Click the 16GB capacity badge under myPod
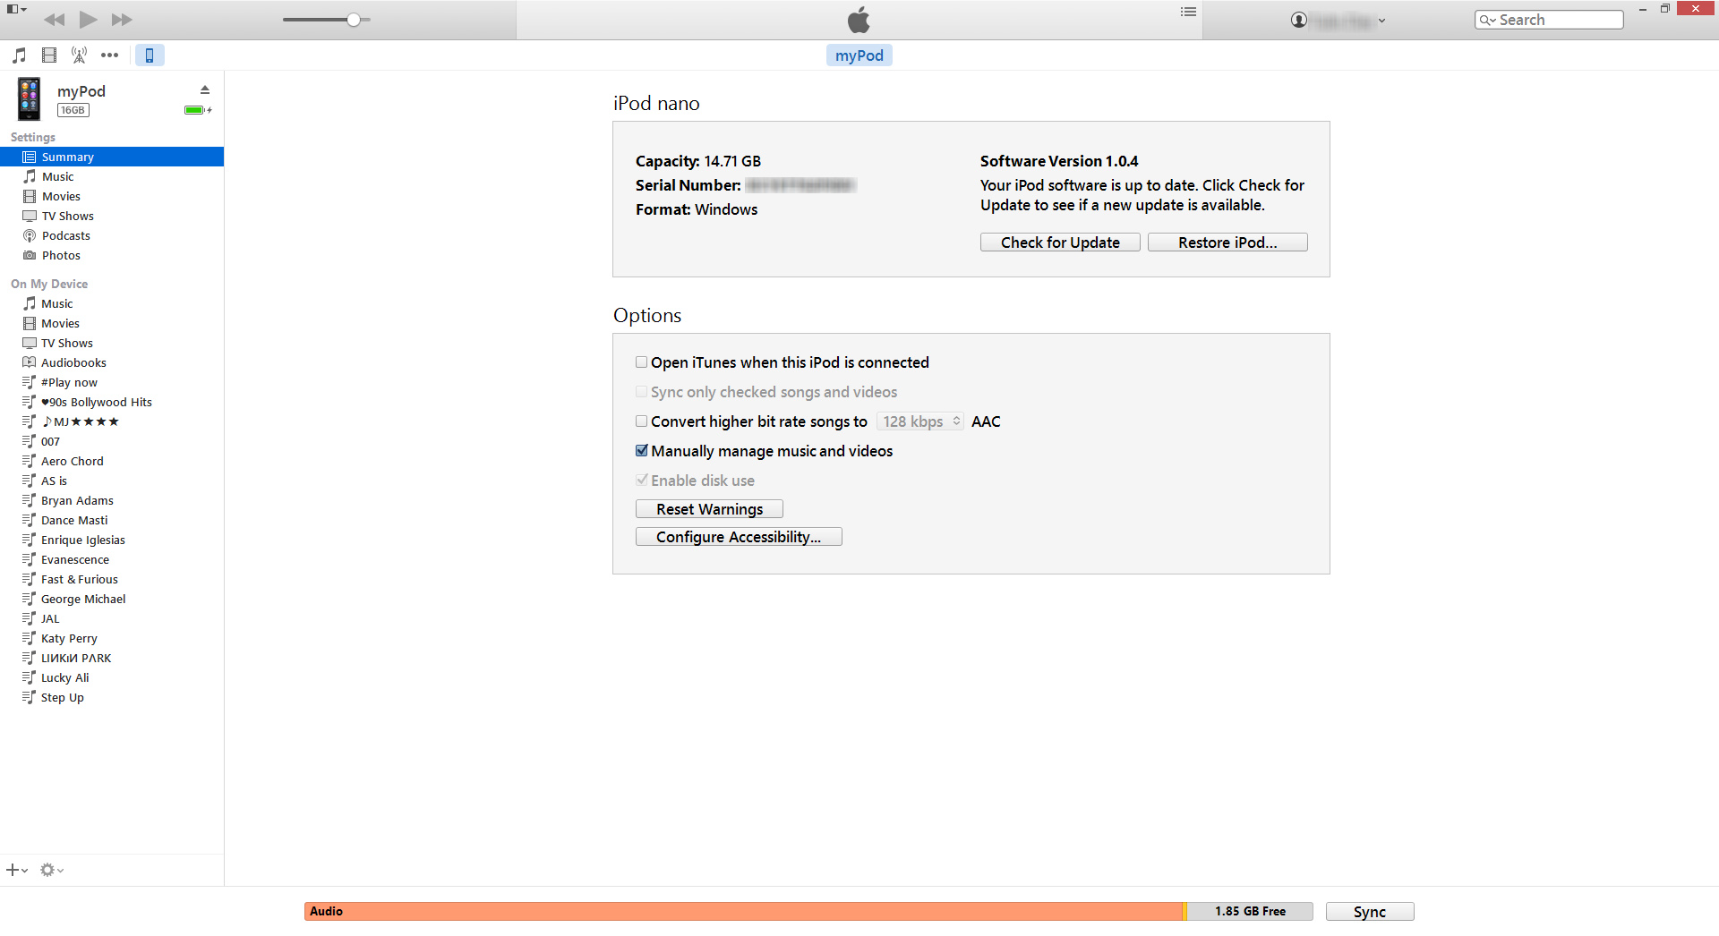1719x936 pixels. (x=73, y=110)
